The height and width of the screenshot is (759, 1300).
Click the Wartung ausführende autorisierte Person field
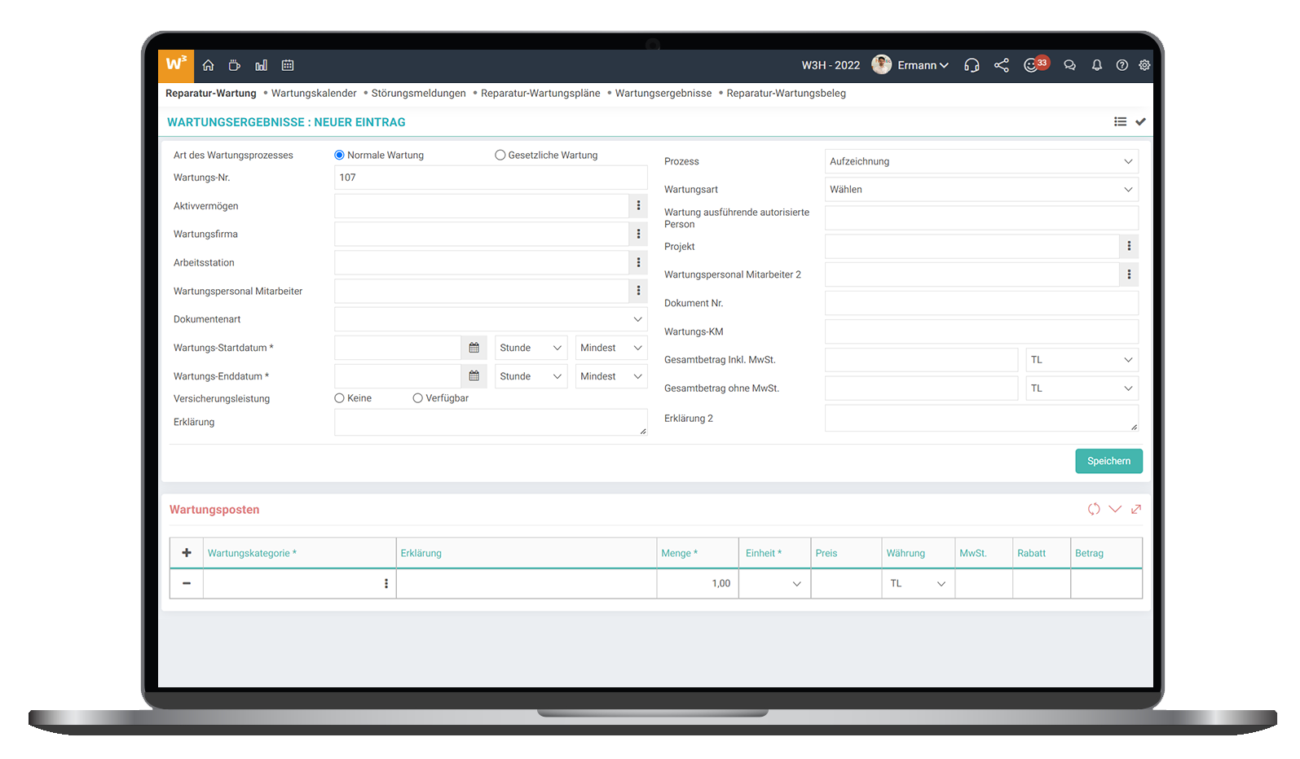pyautogui.click(x=981, y=217)
